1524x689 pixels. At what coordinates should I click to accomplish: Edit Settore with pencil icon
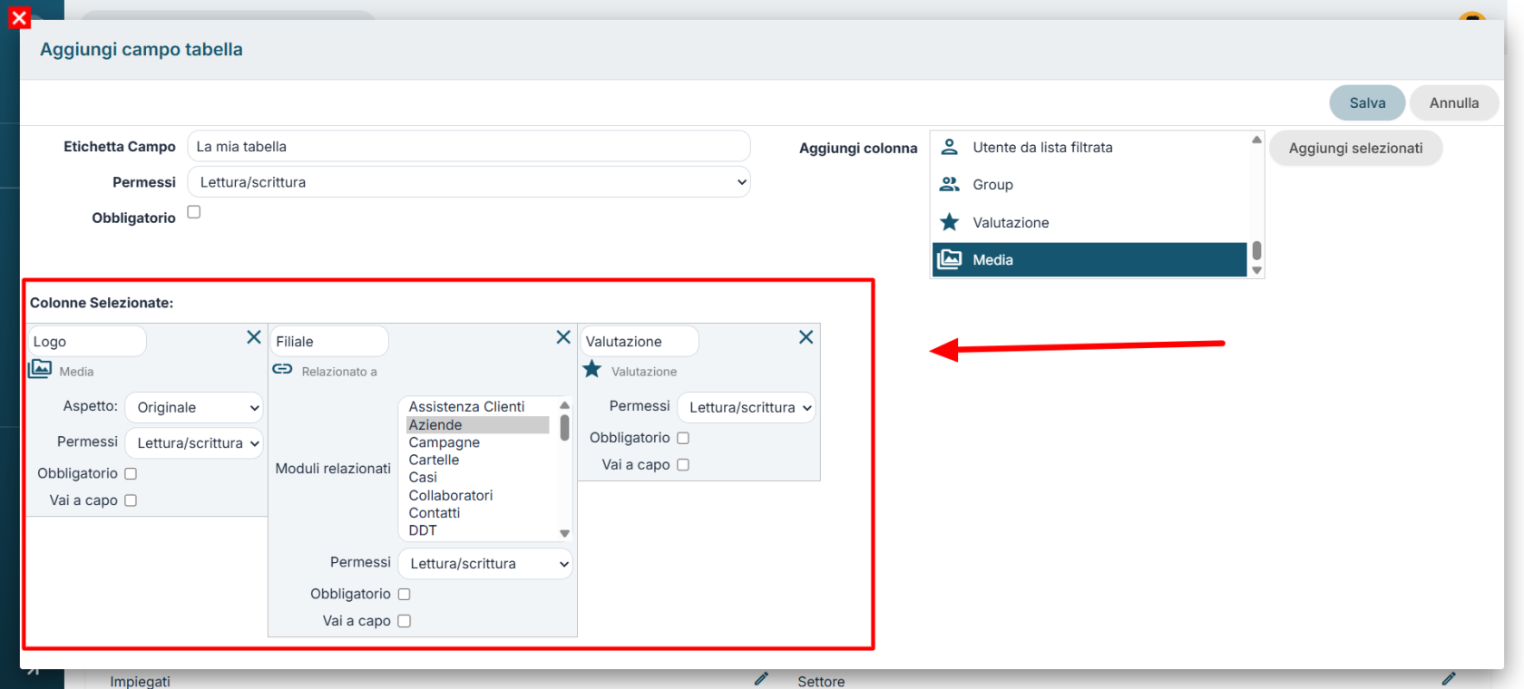(x=1449, y=678)
